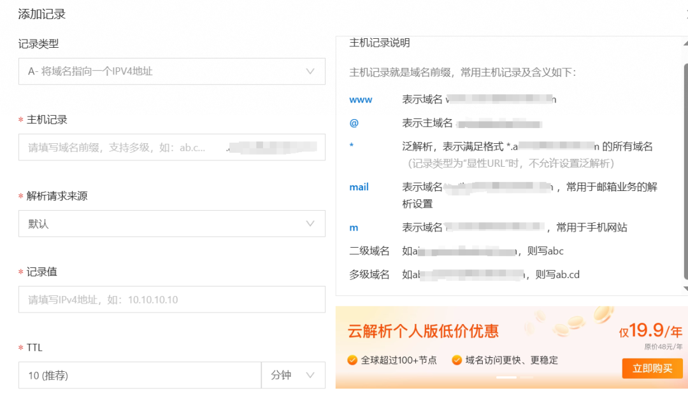Click the help panel vertical scrollbar thumb
688x410 pixels.
685,172
